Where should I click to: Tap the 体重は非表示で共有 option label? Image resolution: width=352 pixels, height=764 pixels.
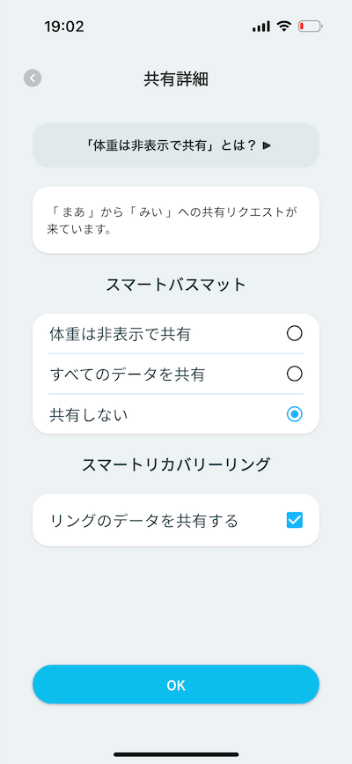pos(120,334)
